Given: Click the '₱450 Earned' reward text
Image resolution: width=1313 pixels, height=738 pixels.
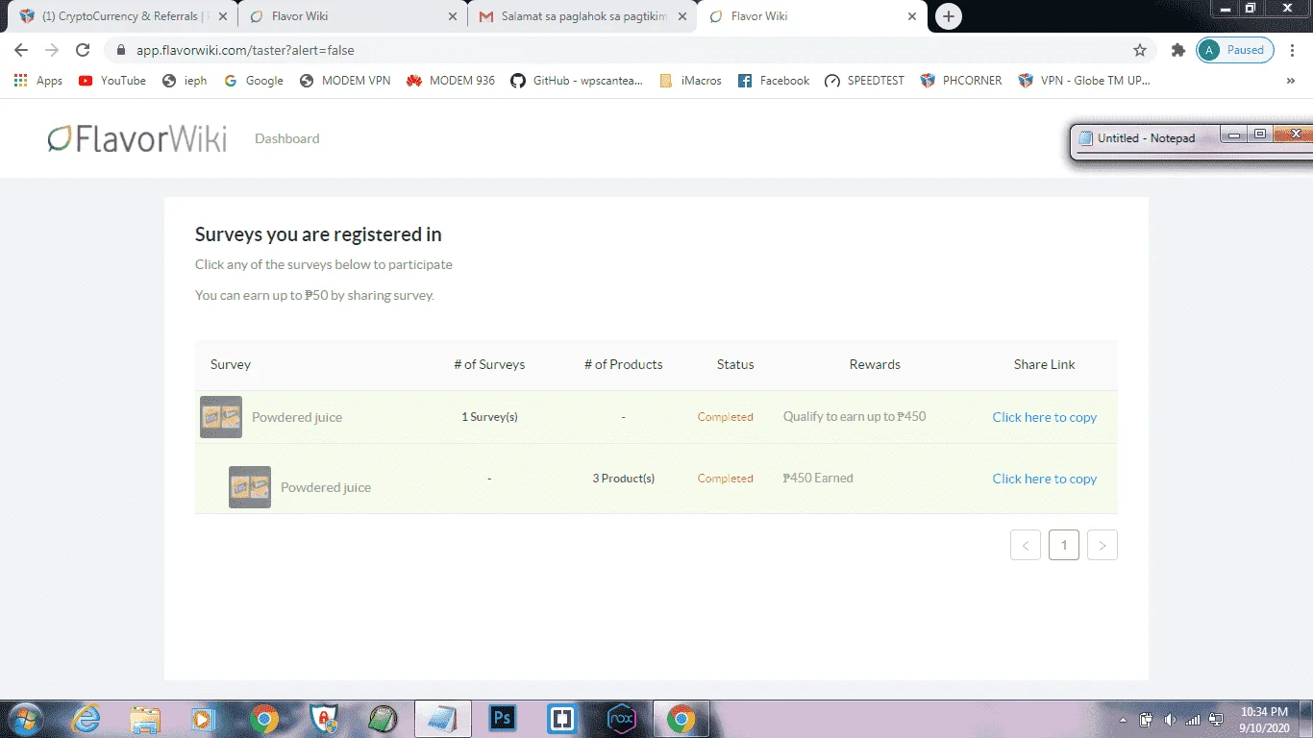Looking at the screenshot, I should [x=818, y=478].
